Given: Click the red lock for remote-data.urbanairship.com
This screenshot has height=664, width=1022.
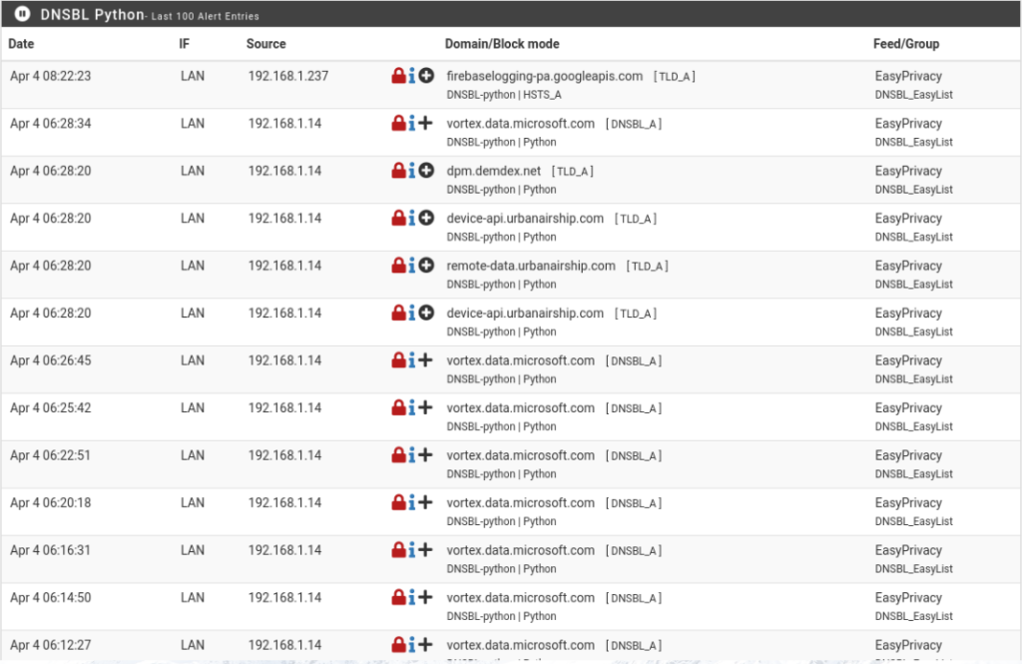Looking at the screenshot, I should [399, 266].
